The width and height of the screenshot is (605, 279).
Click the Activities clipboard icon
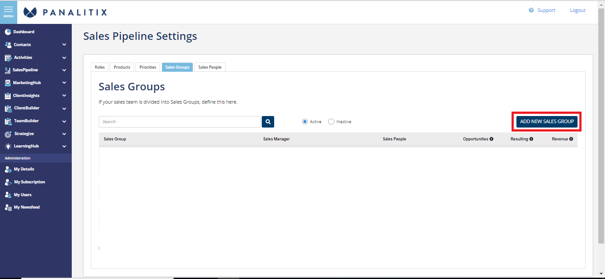(x=8, y=58)
